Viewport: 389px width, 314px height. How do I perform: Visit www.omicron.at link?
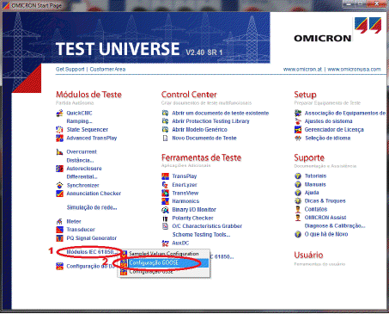(302, 69)
